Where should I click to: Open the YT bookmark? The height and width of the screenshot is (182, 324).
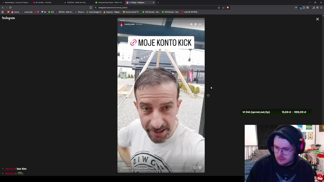click(37, 12)
